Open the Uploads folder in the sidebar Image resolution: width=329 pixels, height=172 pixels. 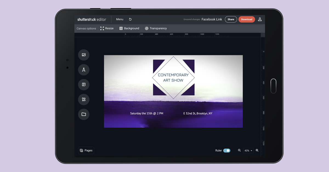click(x=84, y=114)
